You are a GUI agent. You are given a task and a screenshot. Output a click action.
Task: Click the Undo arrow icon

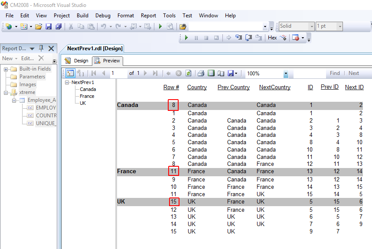pos(104,26)
